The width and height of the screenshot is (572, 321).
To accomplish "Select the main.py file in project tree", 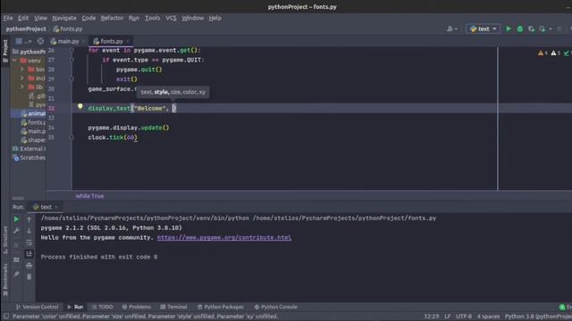I will [x=34, y=131].
